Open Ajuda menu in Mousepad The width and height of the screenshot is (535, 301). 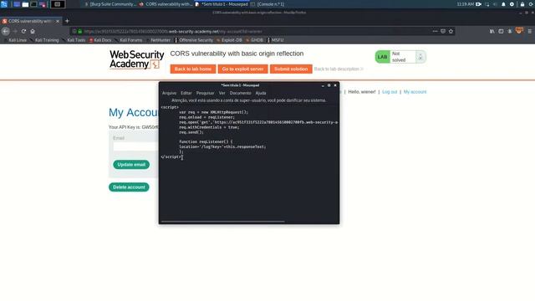261,93
